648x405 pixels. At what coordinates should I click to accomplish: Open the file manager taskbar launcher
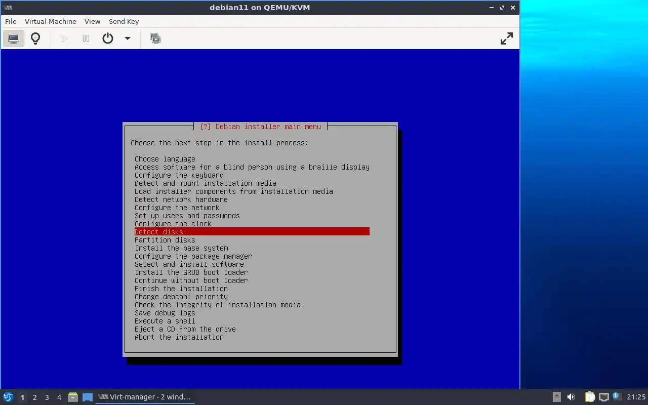pos(72,397)
